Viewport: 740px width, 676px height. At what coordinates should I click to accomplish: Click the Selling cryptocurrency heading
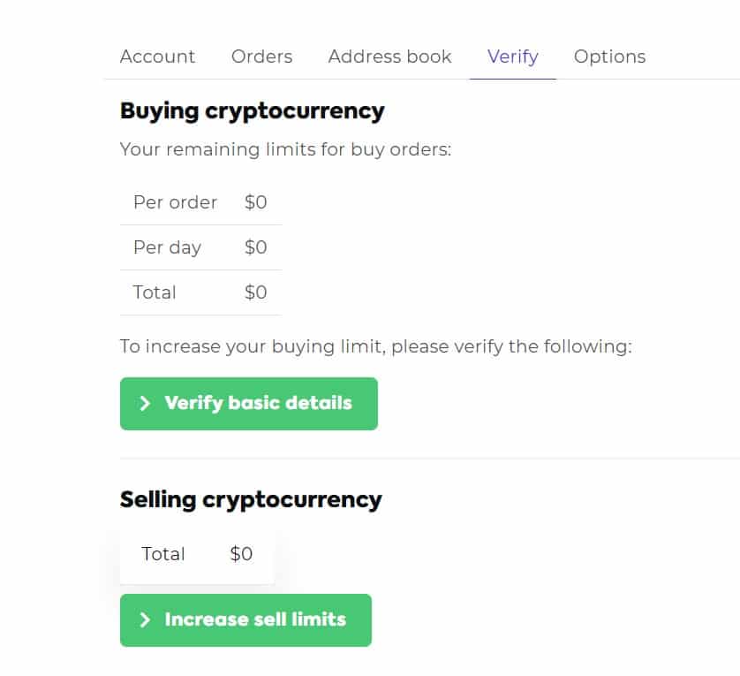tap(251, 499)
